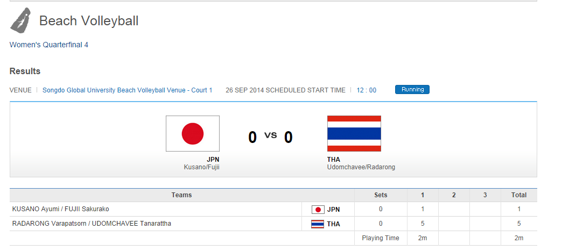Select the RADARONG / UDOMCHAVEE team row
This screenshot has width=562, height=251.
pyautogui.click(x=92, y=224)
